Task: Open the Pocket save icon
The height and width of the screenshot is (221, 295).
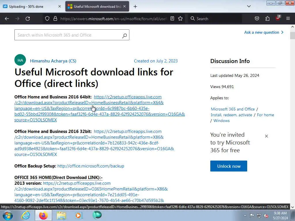Action: [x=257, y=18]
